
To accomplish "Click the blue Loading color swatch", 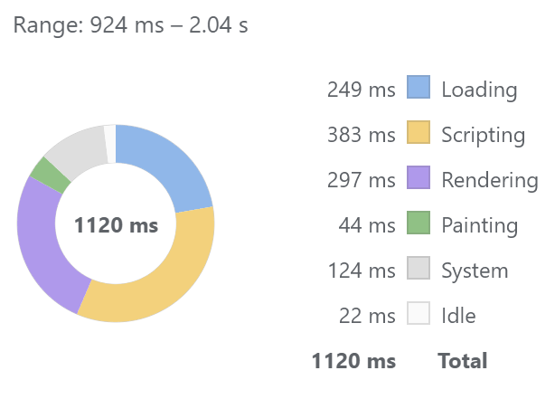I will point(419,87).
